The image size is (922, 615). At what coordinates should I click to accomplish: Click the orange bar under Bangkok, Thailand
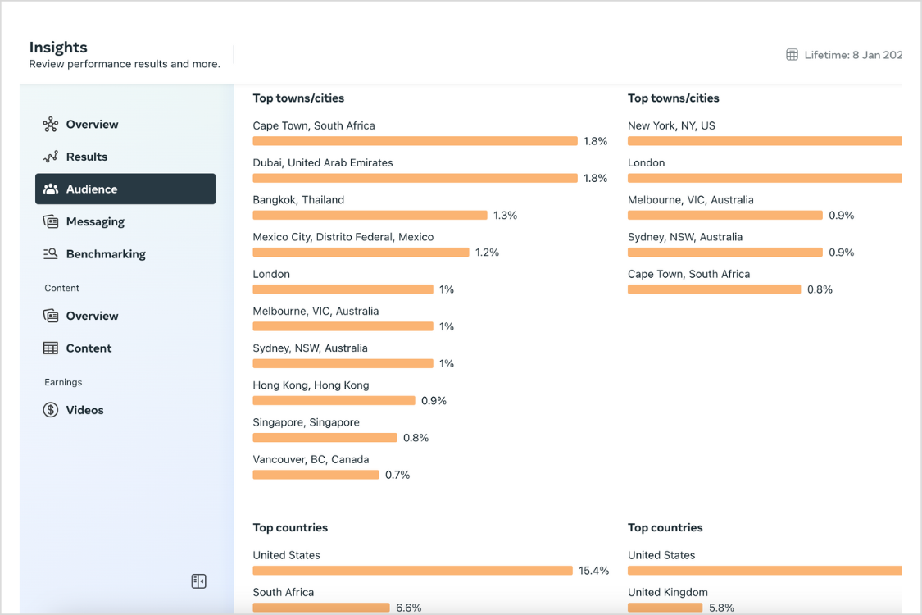coord(370,215)
